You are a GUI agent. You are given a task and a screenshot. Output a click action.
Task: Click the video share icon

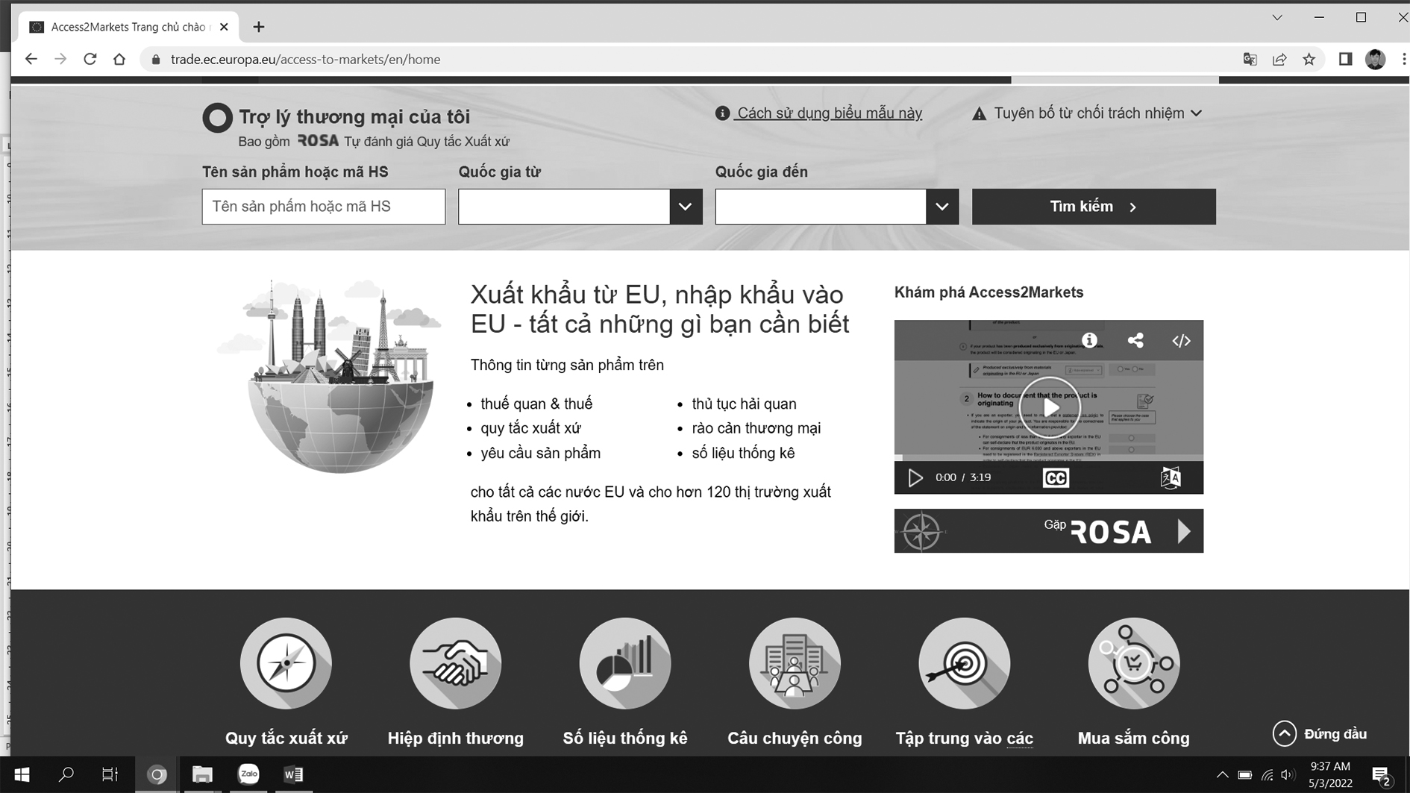click(1135, 341)
